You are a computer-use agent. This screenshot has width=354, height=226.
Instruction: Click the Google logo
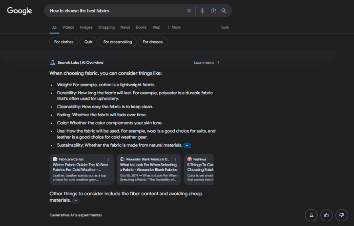click(19, 11)
